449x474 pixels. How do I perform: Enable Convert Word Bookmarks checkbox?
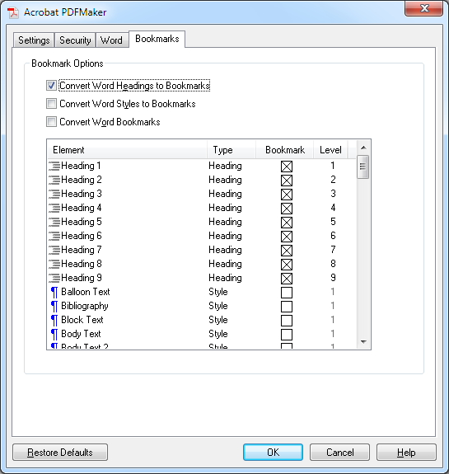click(x=51, y=122)
